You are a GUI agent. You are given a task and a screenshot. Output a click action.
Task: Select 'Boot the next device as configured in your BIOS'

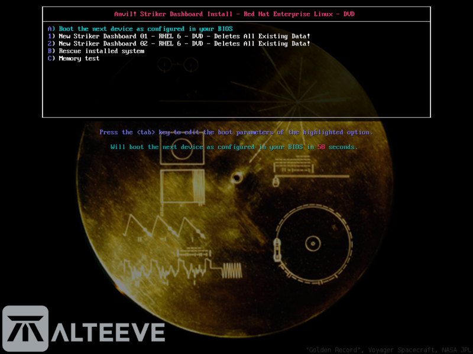[x=140, y=29]
